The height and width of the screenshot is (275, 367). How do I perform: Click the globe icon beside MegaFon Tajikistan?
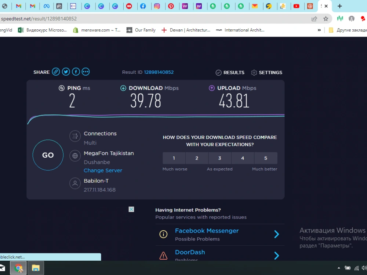point(75,156)
